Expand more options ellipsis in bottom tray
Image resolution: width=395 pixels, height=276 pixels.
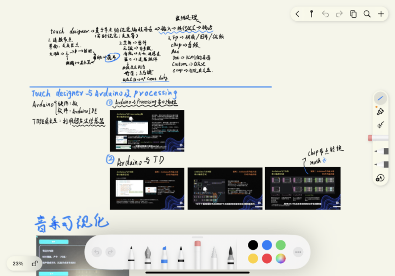[x=298, y=252]
